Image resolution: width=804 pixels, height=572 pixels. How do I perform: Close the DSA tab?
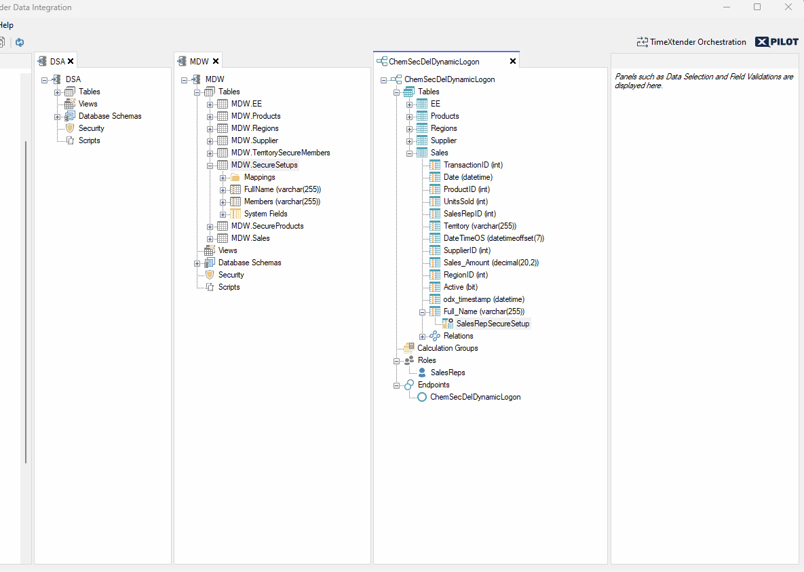point(71,61)
